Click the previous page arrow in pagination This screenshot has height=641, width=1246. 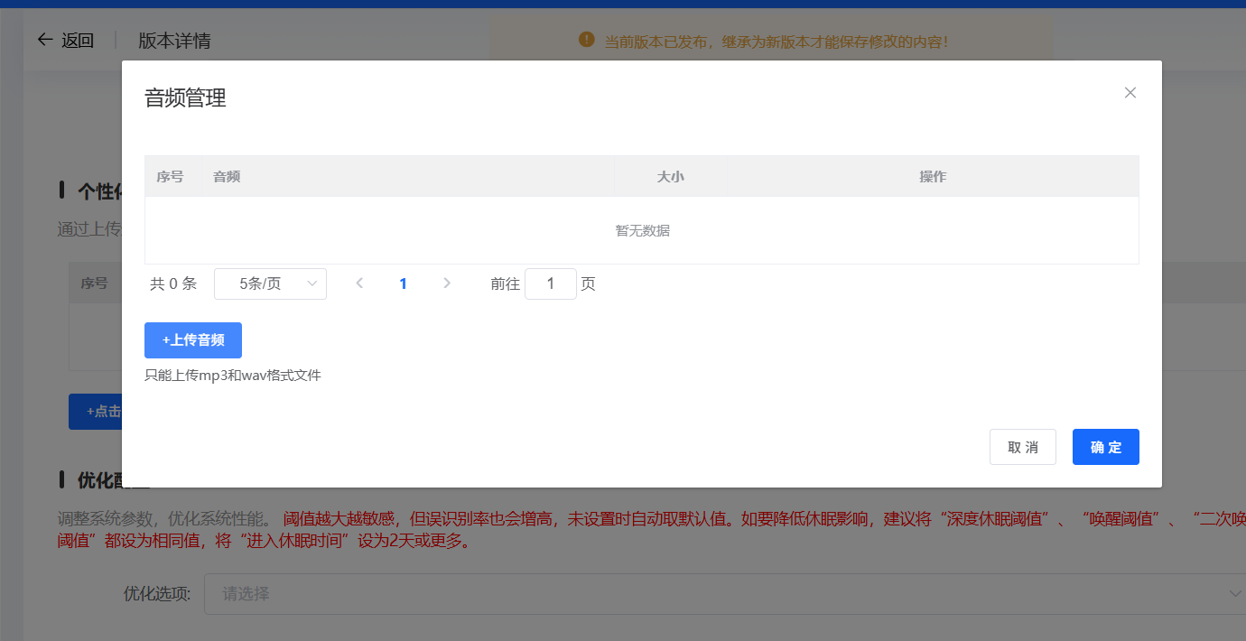[359, 283]
